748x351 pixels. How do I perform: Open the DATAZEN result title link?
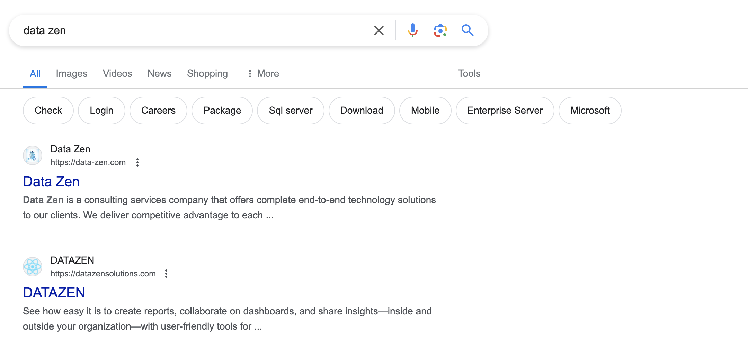[54, 293]
